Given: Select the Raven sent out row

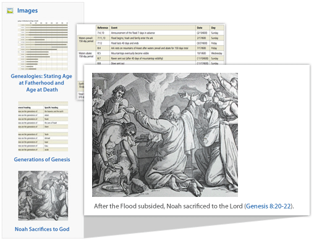Looking at the screenshot, I should (160, 59).
